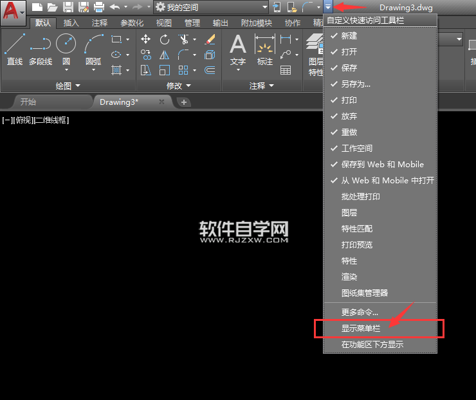Select the Mirror tool icon
Image resolution: width=476 pixels, height=400 pixels.
coord(165,55)
